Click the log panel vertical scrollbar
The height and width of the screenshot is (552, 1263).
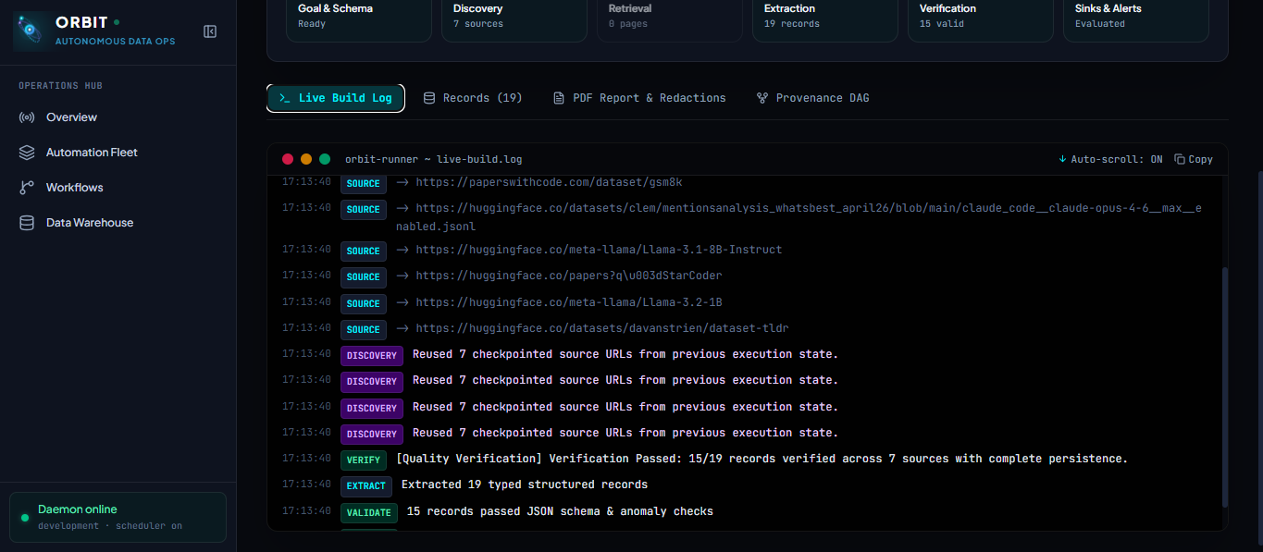pyautogui.click(x=1225, y=386)
